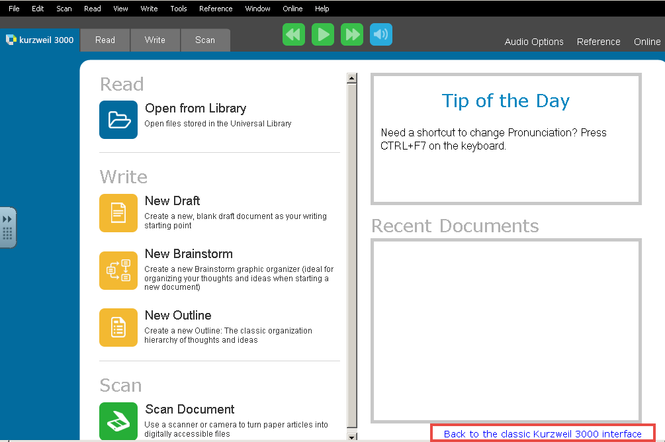Open the Scan menu in menu bar

64,9
